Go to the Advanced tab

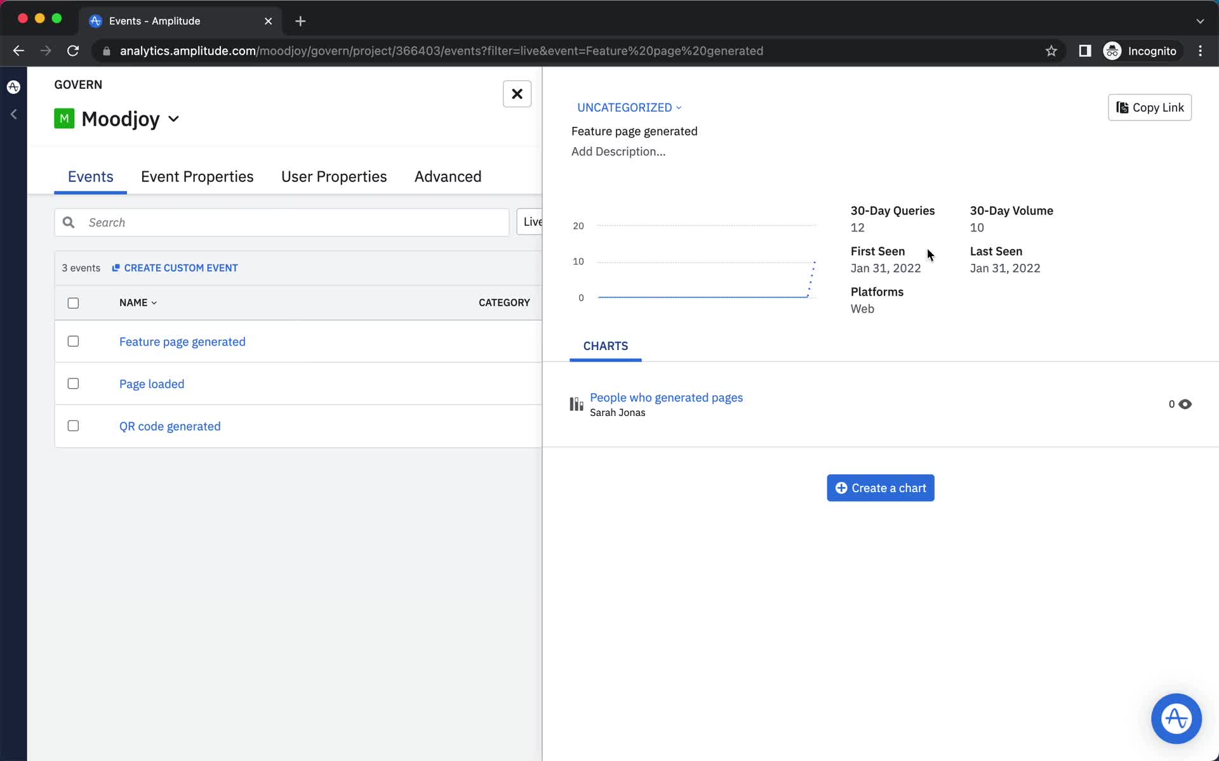point(448,176)
